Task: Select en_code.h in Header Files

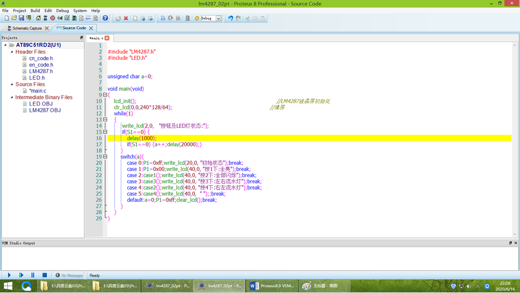Action: [x=41, y=65]
